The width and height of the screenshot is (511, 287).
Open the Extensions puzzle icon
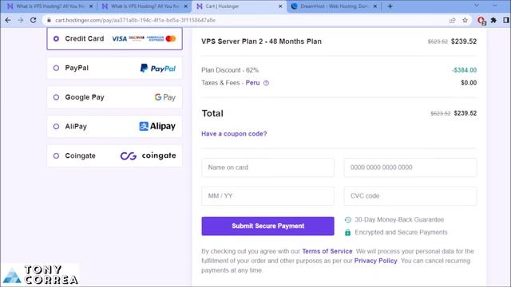tap(493, 20)
